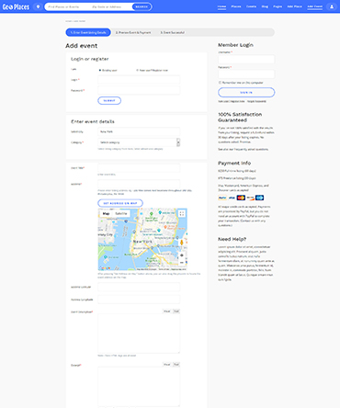
Task: Click step 2 Preview Event & Payment
Action: [133, 32]
